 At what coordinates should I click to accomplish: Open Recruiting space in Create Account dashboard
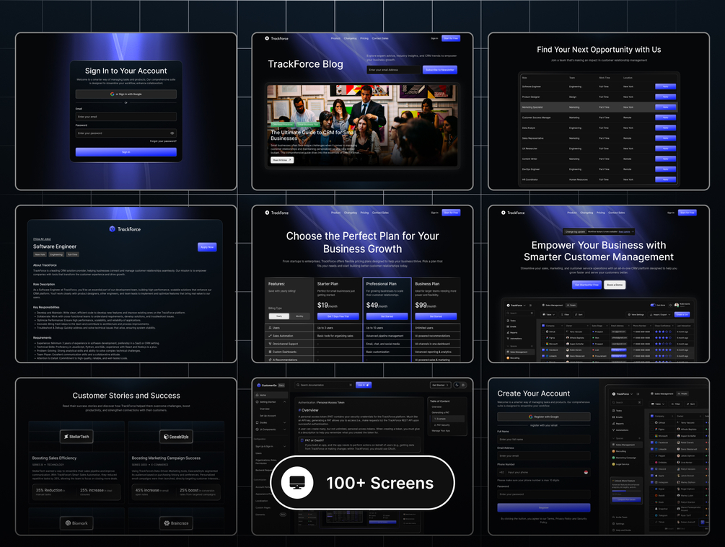click(x=620, y=451)
